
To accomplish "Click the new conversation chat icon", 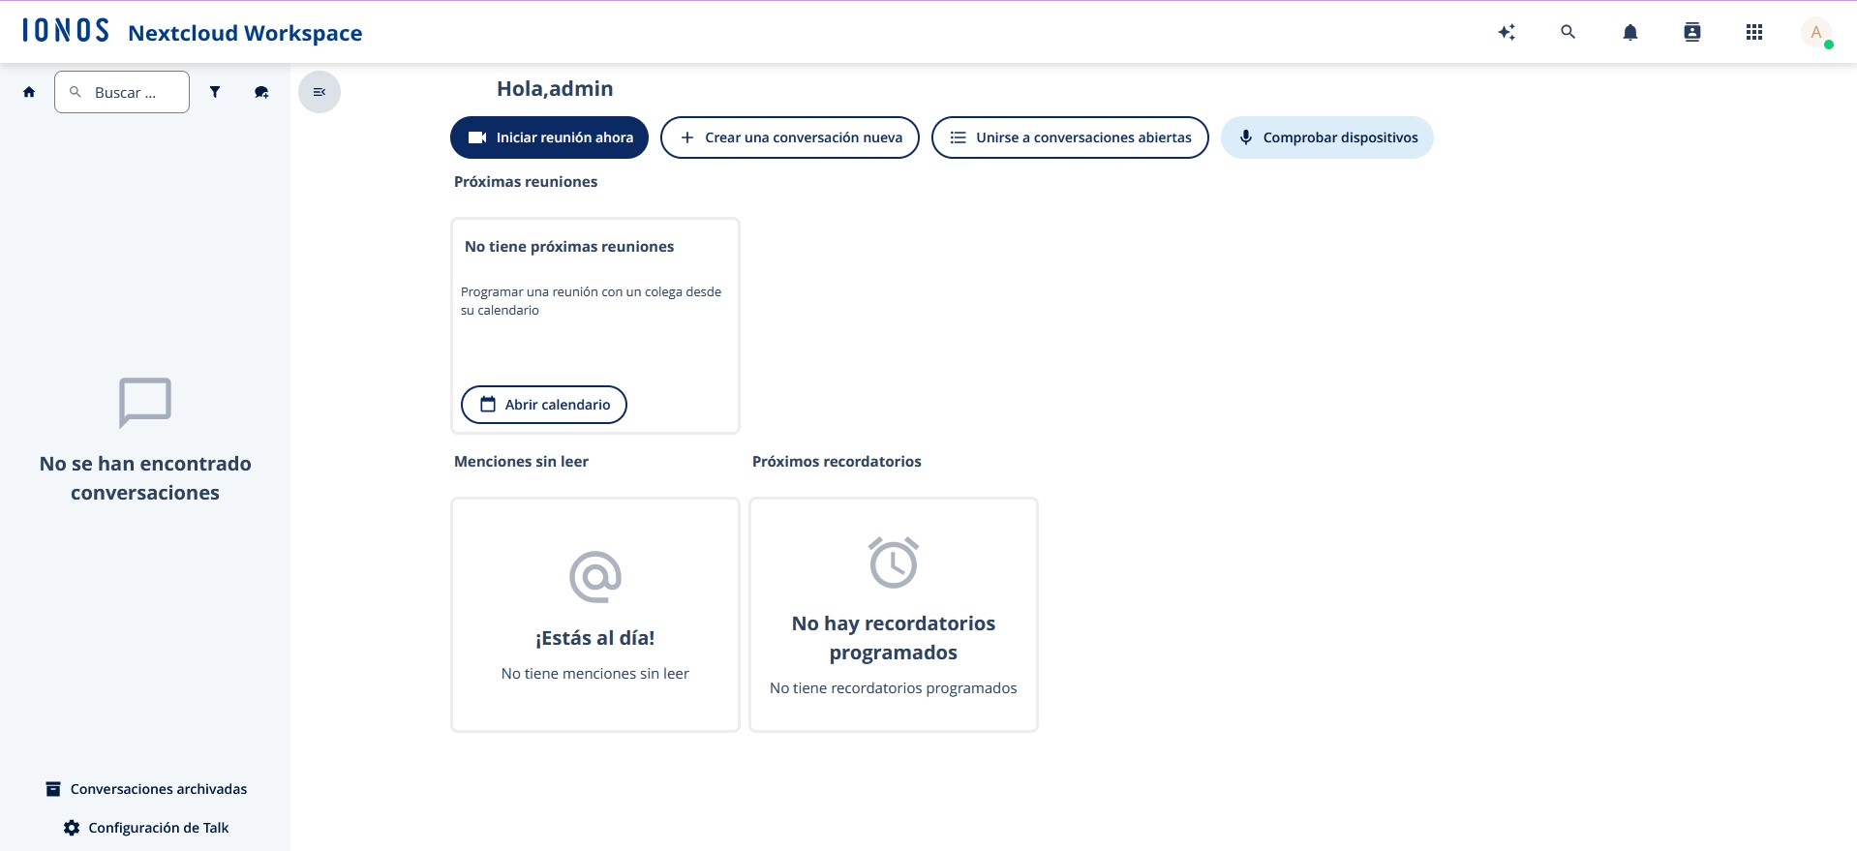I will 261,92.
